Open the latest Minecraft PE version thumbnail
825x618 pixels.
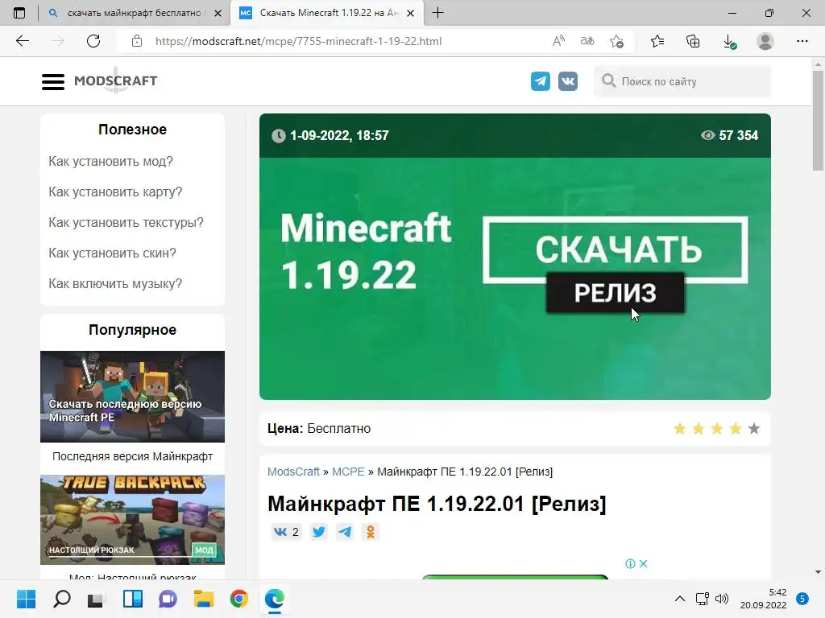click(x=133, y=396)
